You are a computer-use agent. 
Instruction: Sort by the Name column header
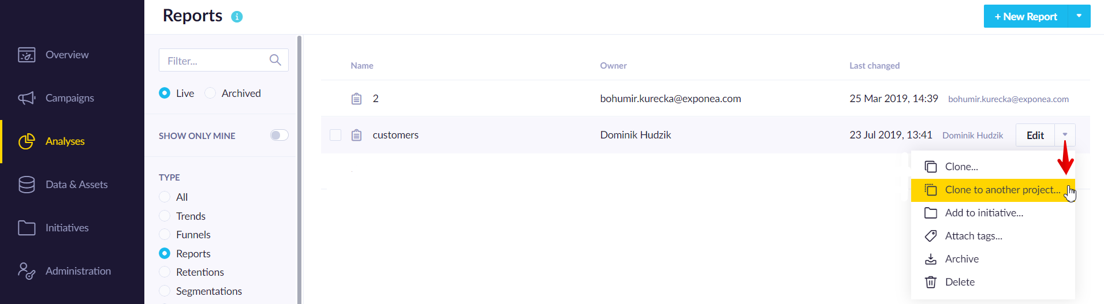(x=362, y=66)
